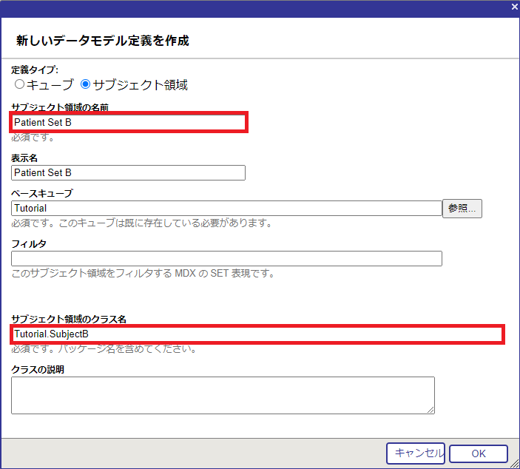Confirm with the OK button

point(478,453)
